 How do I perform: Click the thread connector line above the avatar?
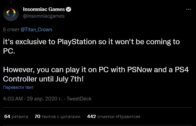coord(11,2)
